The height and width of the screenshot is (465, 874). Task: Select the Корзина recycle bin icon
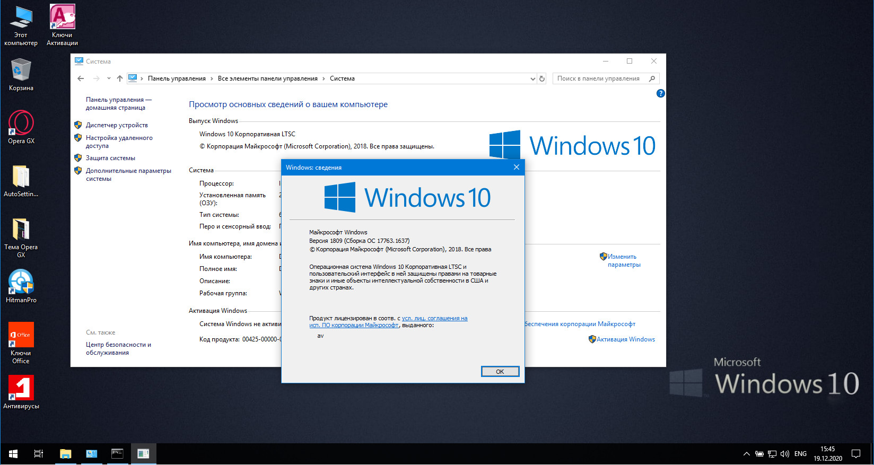21,75
